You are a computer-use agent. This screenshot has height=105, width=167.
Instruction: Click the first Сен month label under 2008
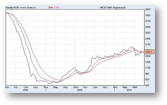click(x=26, y=87)
